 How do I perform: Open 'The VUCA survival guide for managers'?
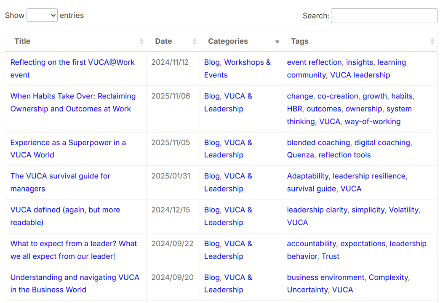tap(60, 176)
